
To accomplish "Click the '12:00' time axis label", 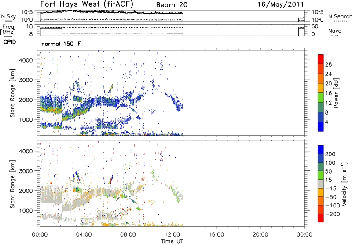I will pyautogui.click(x=172, y=234).
